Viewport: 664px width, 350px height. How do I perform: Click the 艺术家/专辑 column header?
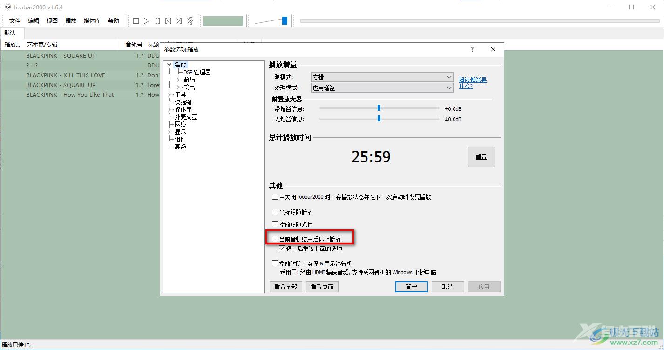(x=71, y=45)
